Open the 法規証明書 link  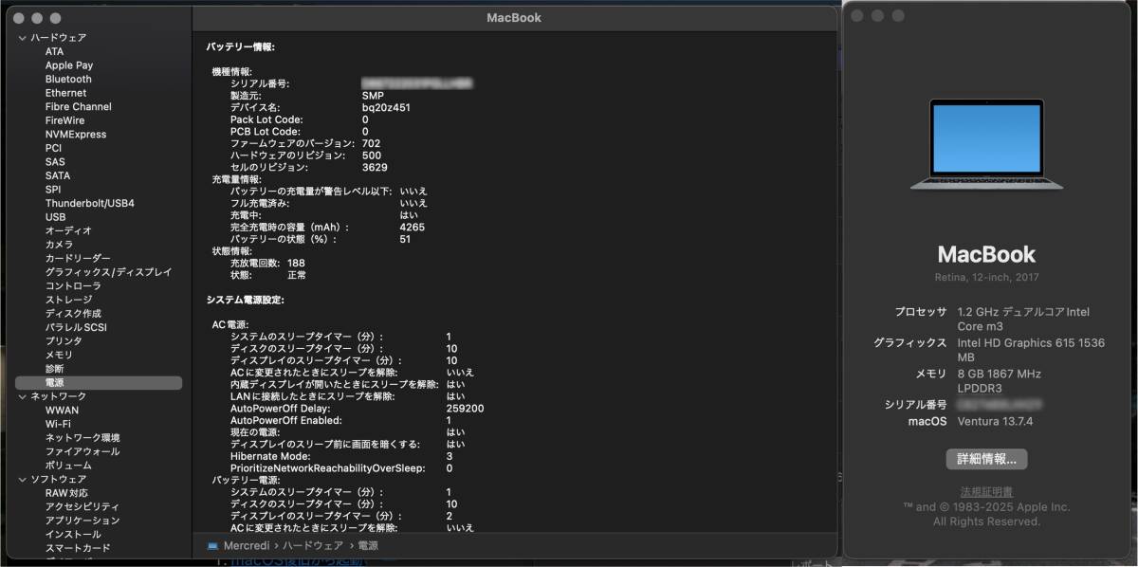click(x=986, y=492)
